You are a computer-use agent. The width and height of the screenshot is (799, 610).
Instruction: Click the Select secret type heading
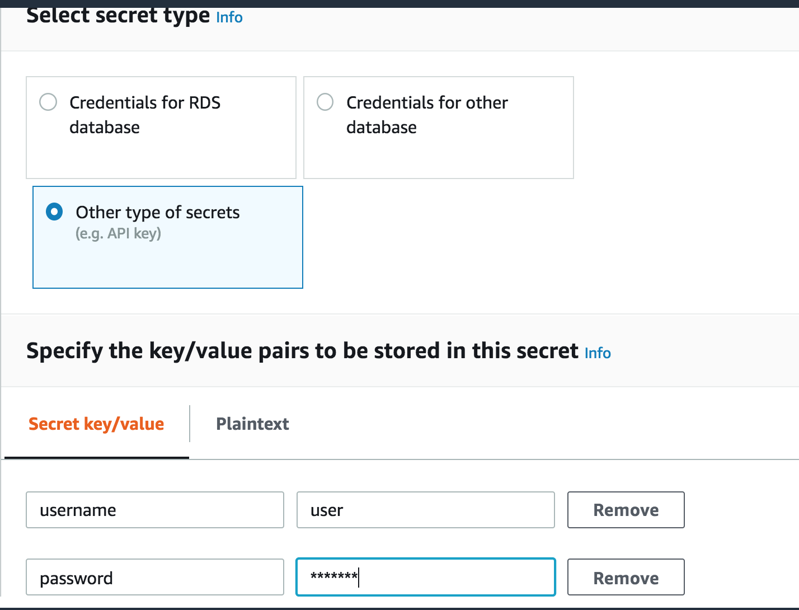click(x=118, y=16)
